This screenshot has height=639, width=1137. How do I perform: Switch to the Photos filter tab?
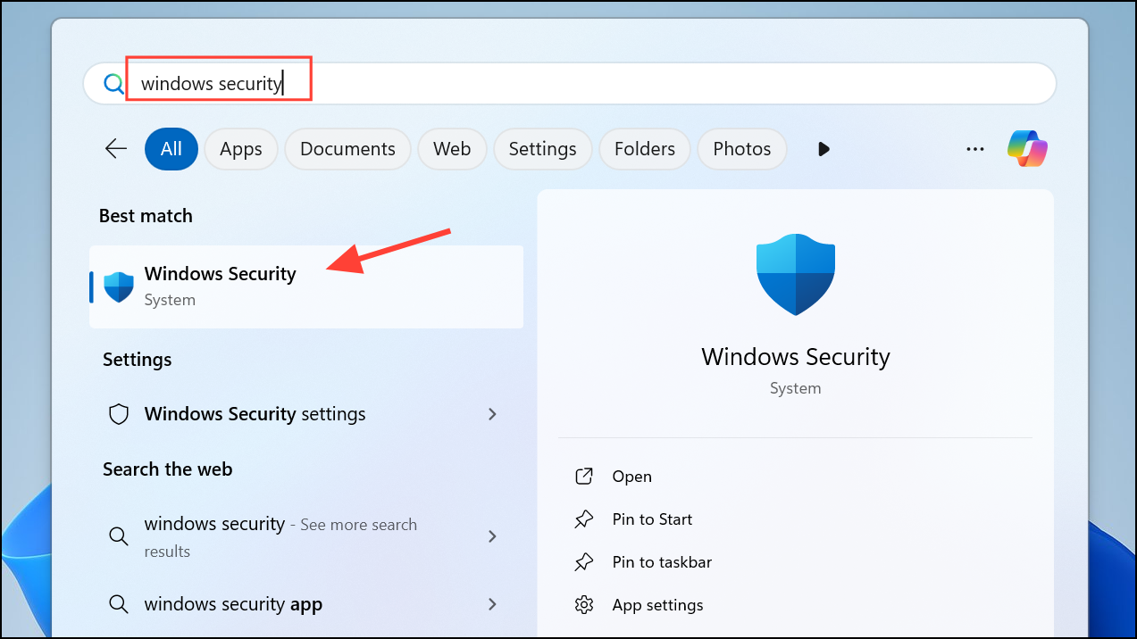point(742,149)
